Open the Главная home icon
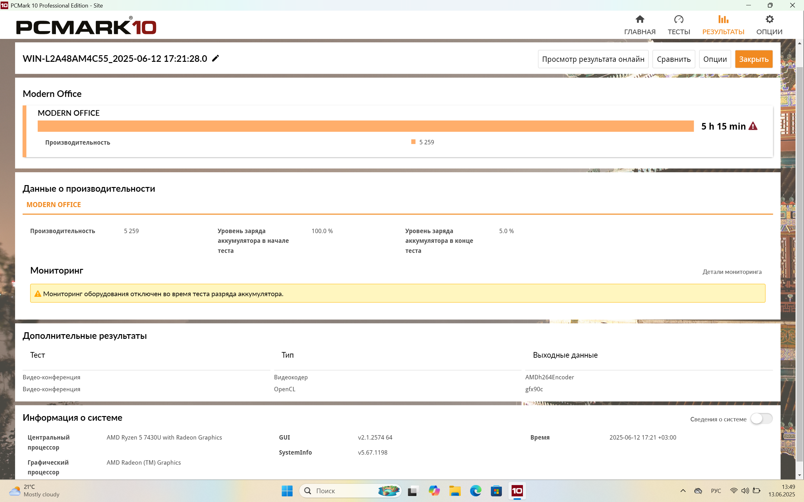This screenshot has height=502, width=804. tap(639, 19)
